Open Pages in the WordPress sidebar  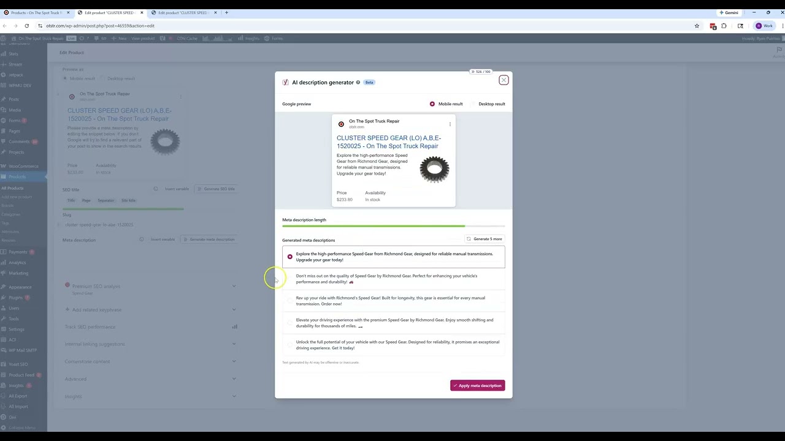[14, 131]
